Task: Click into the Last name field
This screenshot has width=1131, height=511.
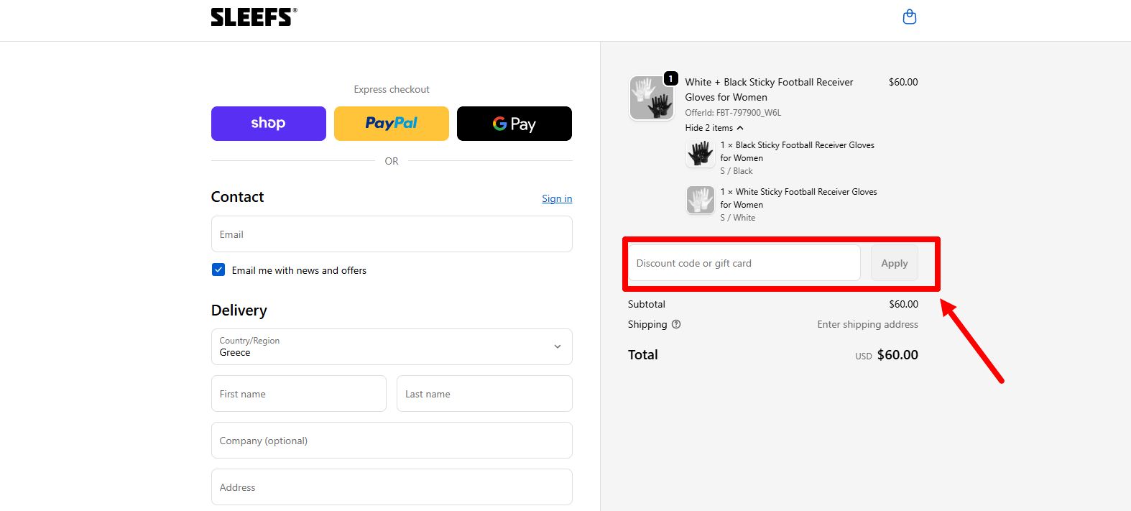Action: point(484,394)
